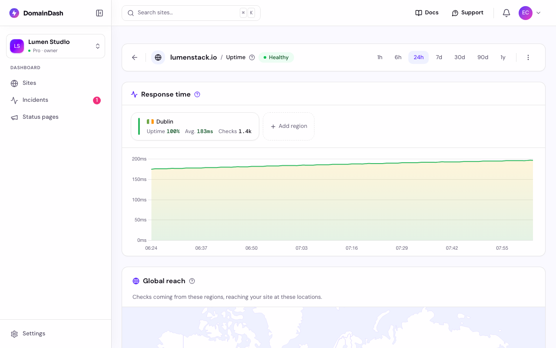
Task: Click the EC user avatar
Action: point(526,13)
